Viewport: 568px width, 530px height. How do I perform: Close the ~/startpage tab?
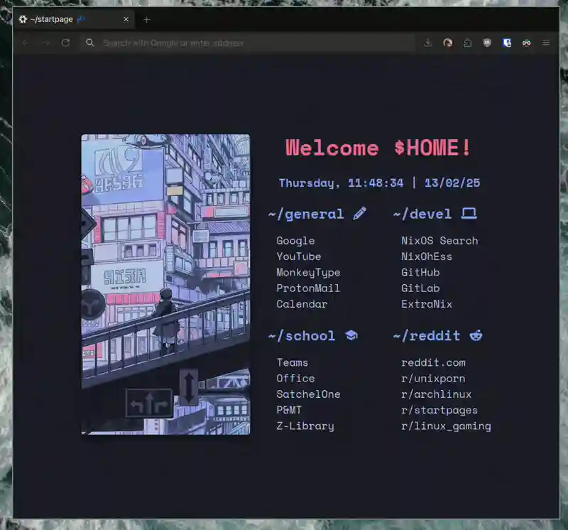click(126, 19)
